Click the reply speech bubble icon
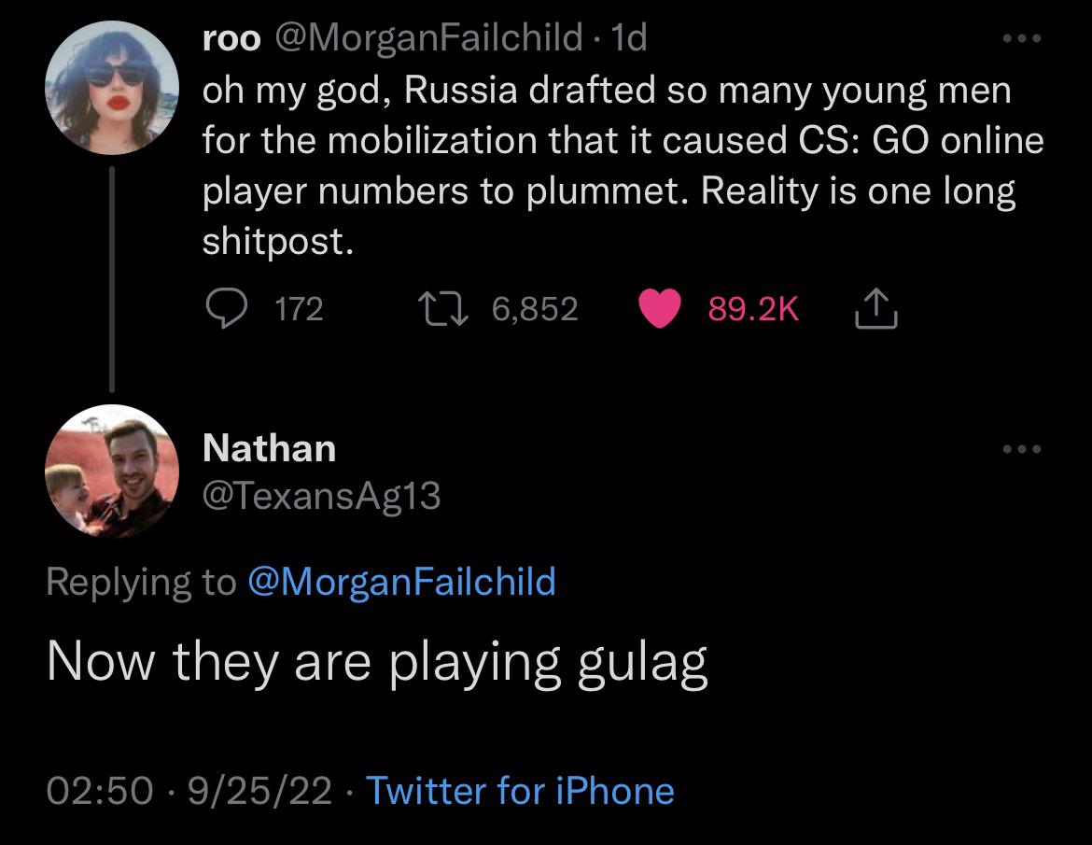1092x845 pixels. coord(224,309)
